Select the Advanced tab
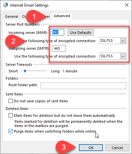The width and height of the screenshot is (132, 154). (62, 16)
